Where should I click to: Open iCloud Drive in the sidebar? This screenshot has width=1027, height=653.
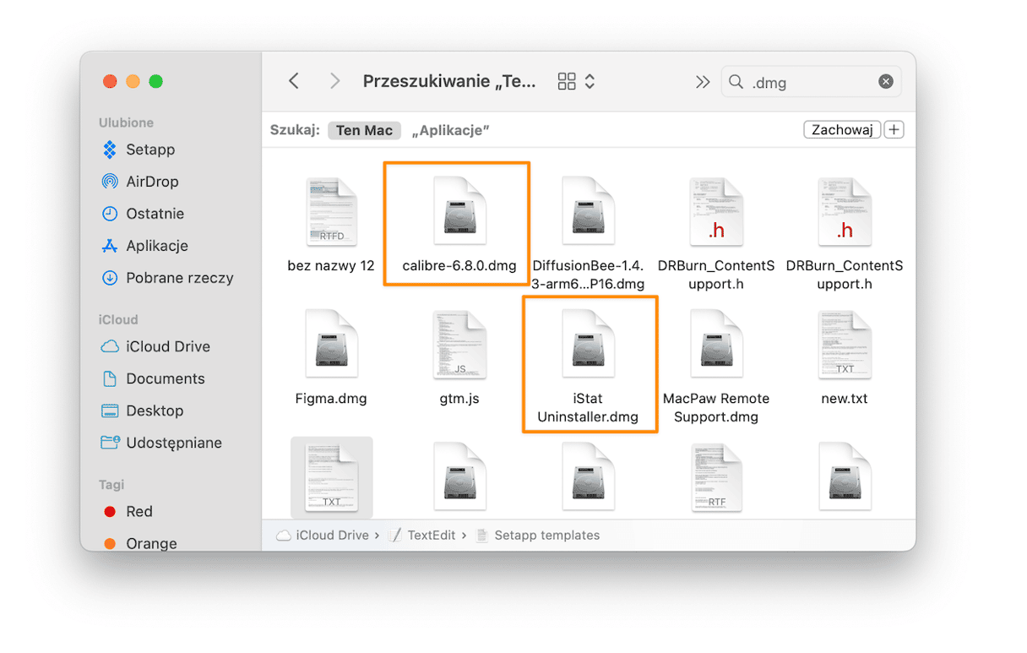pyautogui.click(x=155, y=346)
